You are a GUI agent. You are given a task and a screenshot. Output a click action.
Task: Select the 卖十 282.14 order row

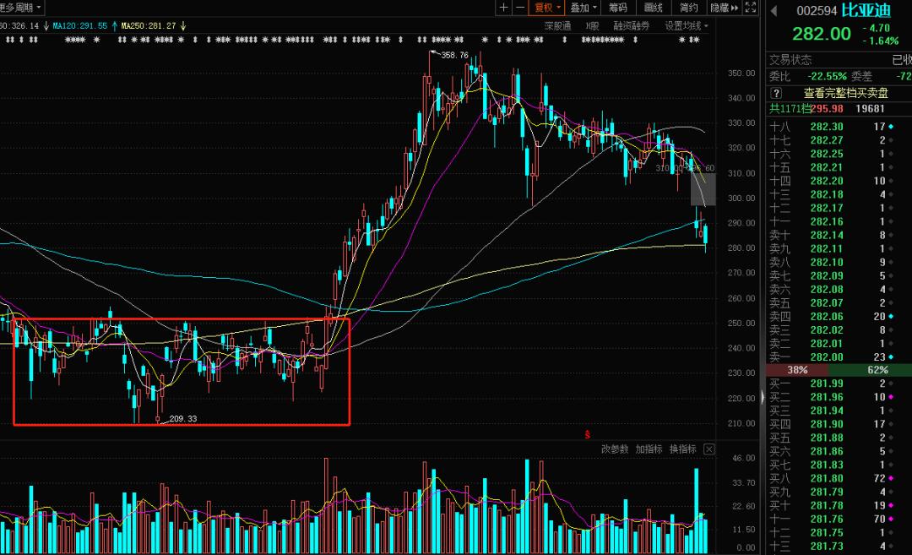point(839,235)
